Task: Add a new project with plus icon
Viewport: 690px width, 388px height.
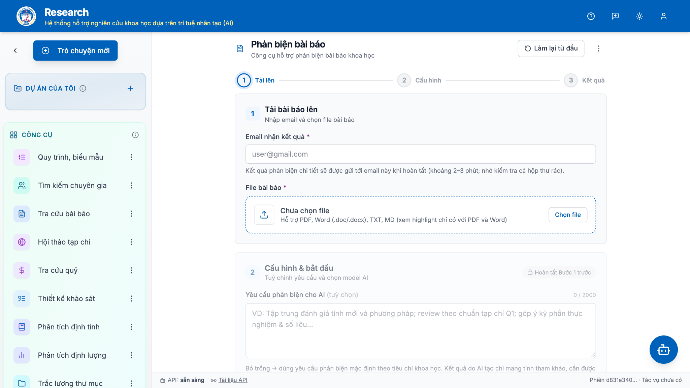Action: (x=130, y=88)
